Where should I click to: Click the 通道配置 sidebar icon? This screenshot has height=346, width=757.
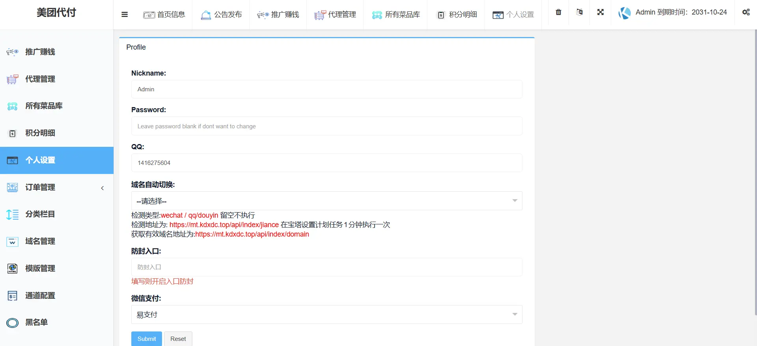(12, 296)
